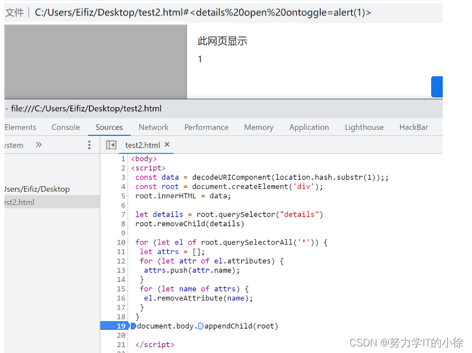Click the createElement('div') line
472x353 pixels.
[229, 187]
